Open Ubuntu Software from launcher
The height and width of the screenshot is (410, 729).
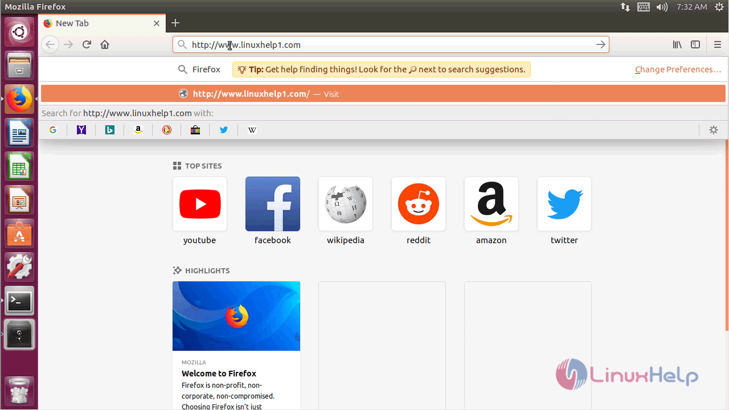click(x=19, y=233)
